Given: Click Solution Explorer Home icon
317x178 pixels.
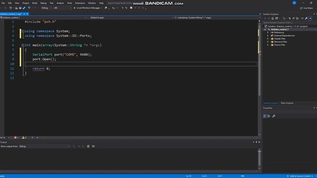Looking at the screenshot, I should click(x=272, y=18).
